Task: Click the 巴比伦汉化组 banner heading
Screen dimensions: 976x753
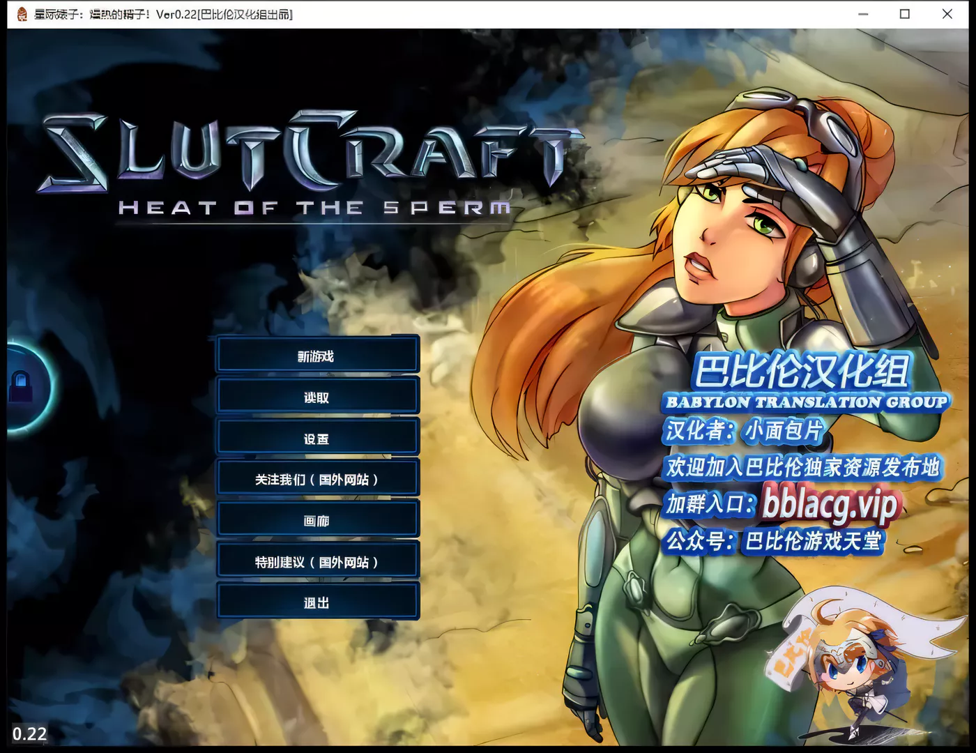Action: [x=802, y=371]
